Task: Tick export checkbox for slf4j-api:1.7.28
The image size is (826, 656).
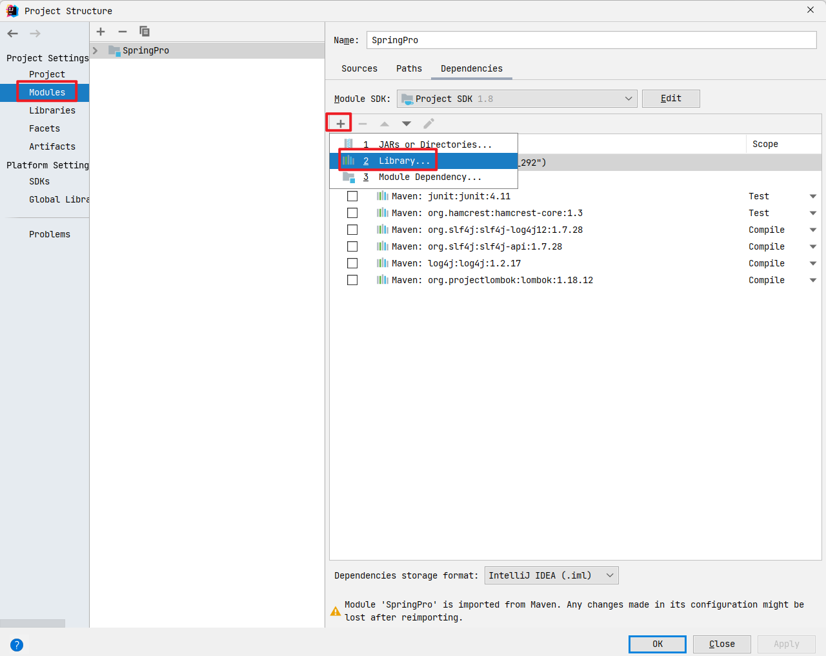Action: tap(352, 246)
